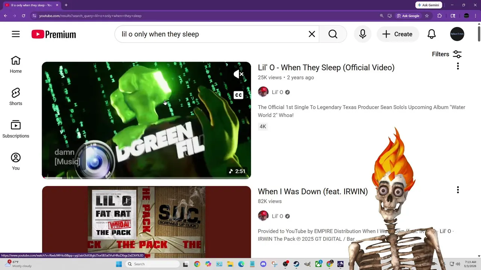Open search Filters

[447, 54]
